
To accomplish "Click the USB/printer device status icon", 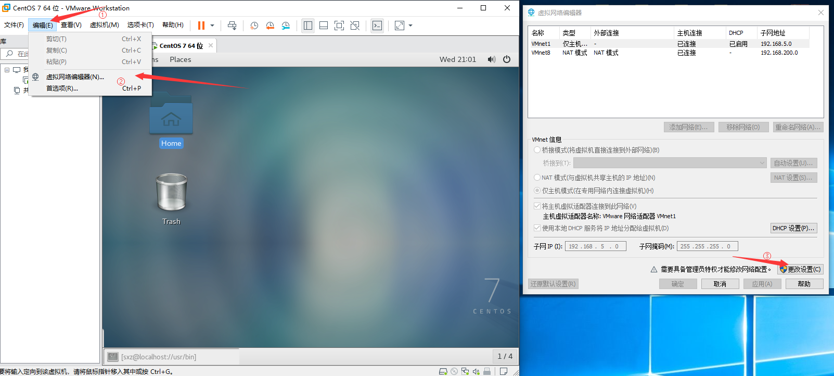I will pos(487,371).
